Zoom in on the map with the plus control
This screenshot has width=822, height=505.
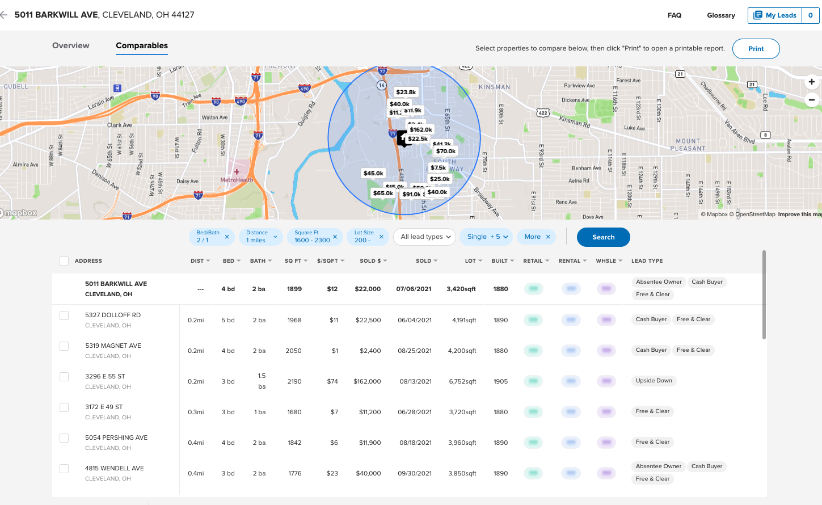click(x=812, y=82)
